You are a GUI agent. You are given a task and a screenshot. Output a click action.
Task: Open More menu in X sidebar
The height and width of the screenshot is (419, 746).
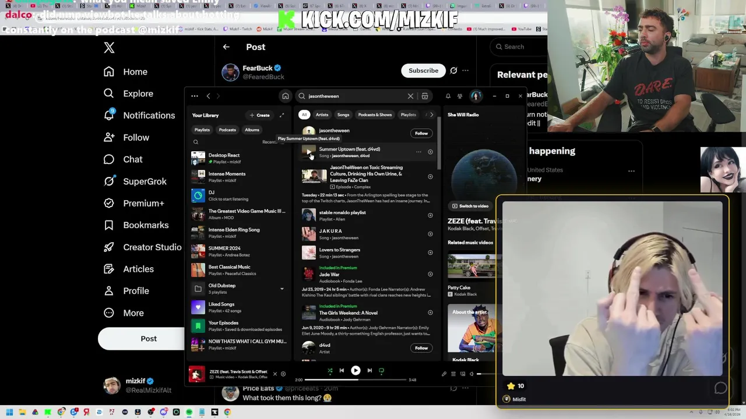pyautogui.click(x=124, y=313)
